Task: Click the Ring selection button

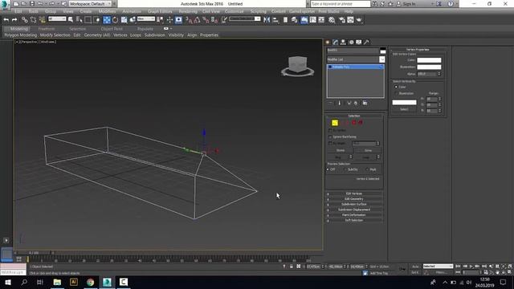Action: tap(338, 157)
